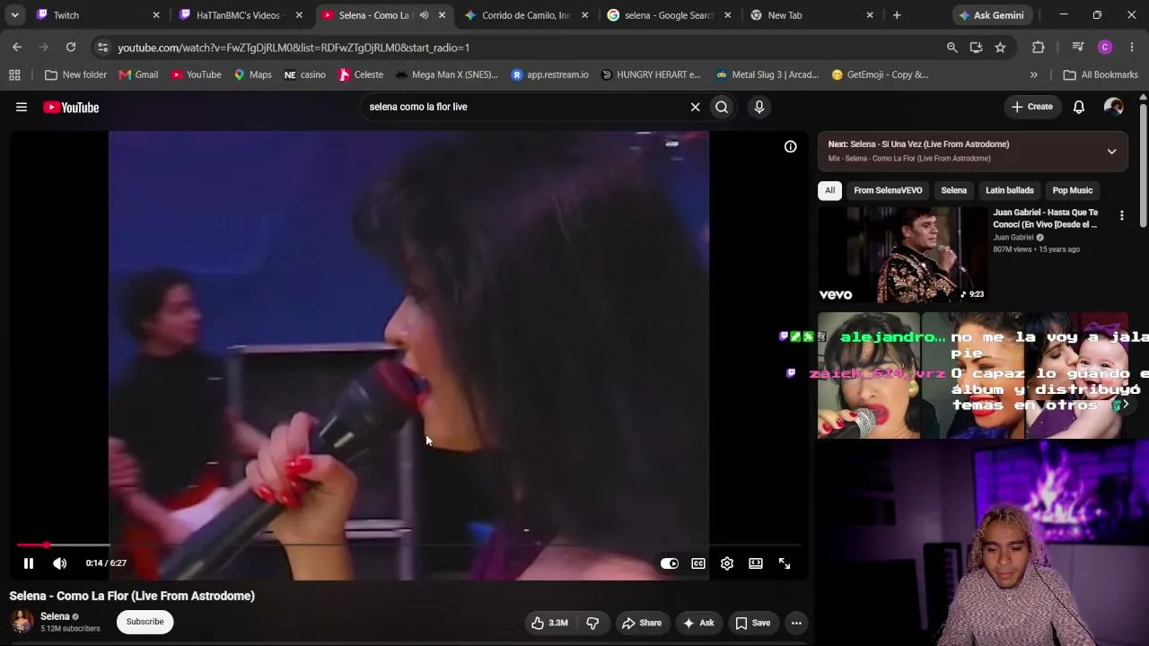Go back with the browser back arrow
1149x646 pixels.
click(x=17, y=47)
